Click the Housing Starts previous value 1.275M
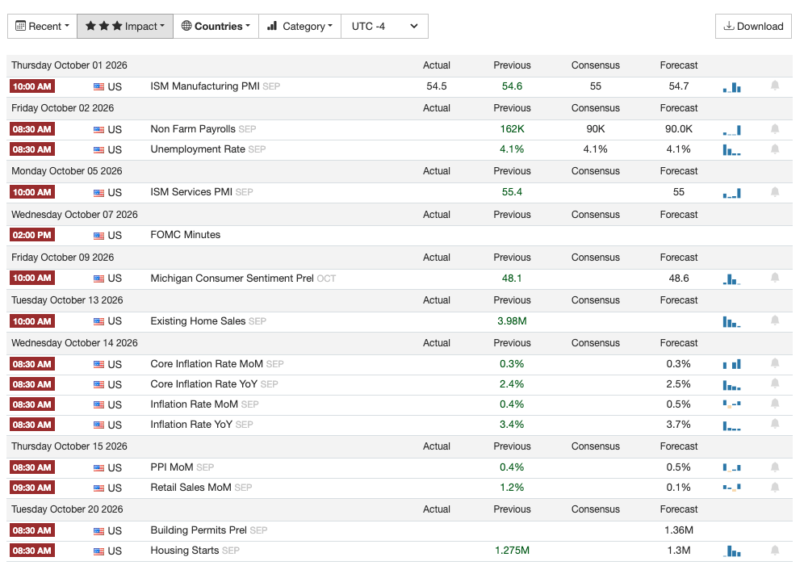 (x=513, y=551)
